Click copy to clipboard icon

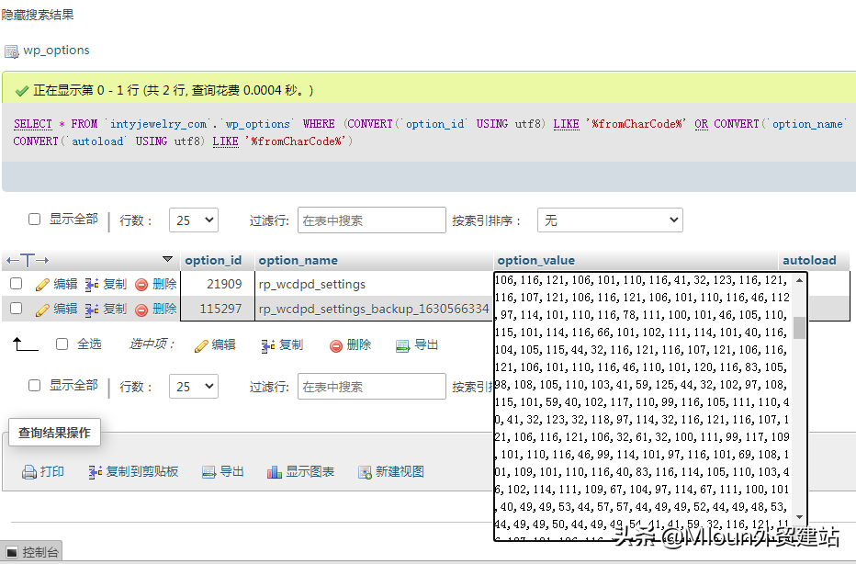(x=96, y=472)
